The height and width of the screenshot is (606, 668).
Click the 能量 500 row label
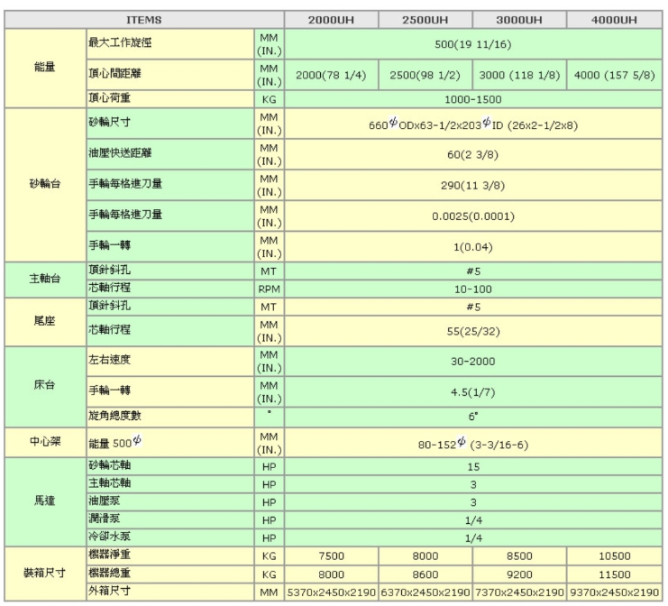tap(115, 442)
